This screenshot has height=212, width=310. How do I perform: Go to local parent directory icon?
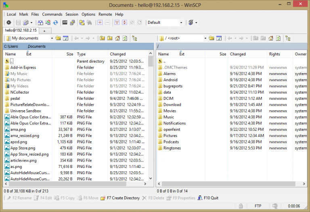point(102,38)
